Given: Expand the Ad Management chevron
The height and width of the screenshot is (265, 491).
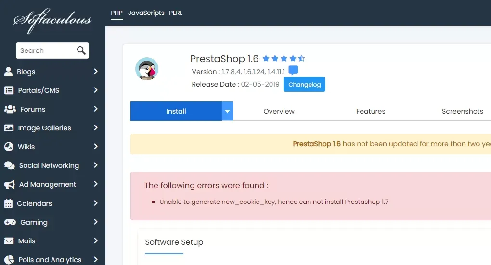Looking at the screenshot, I should [95, 184].
